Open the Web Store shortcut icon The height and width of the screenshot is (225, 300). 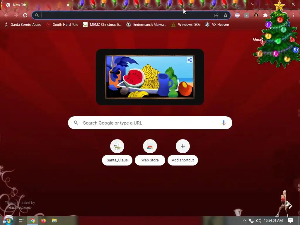point(150,146)
